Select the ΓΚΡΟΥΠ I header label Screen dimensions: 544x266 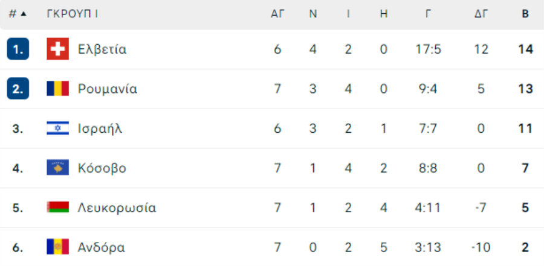pos(72,14)
